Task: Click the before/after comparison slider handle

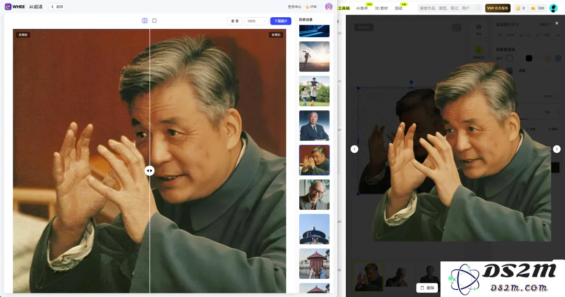Action: pos(150,170)
